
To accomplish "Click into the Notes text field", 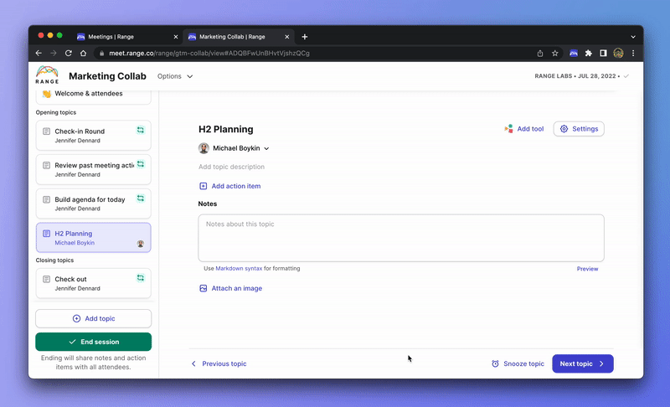I will click(401, 238).
